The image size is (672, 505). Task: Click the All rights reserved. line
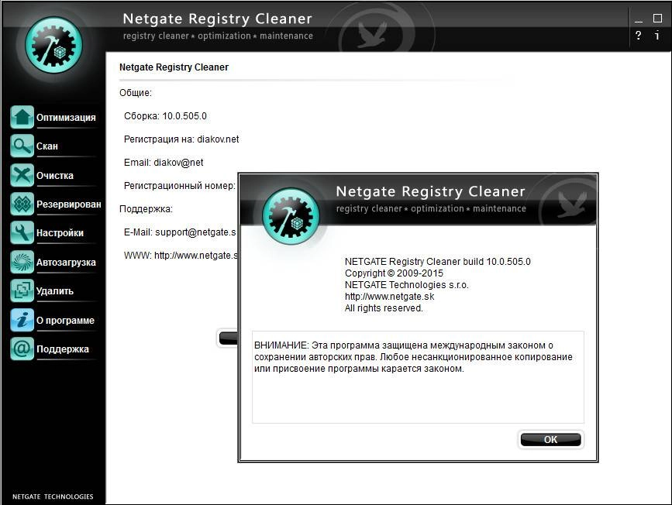(x=384, y=308)
